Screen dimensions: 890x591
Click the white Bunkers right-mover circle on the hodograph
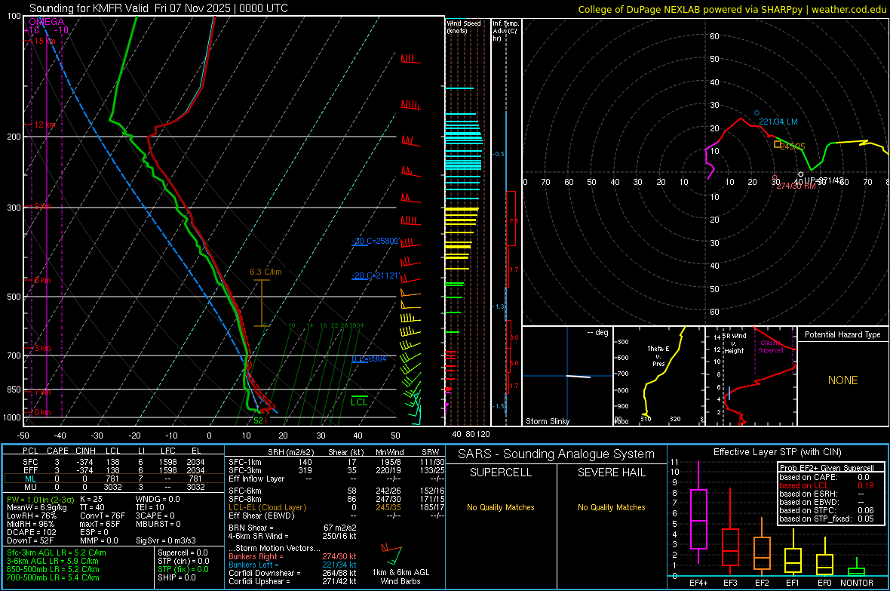[801, 174]
